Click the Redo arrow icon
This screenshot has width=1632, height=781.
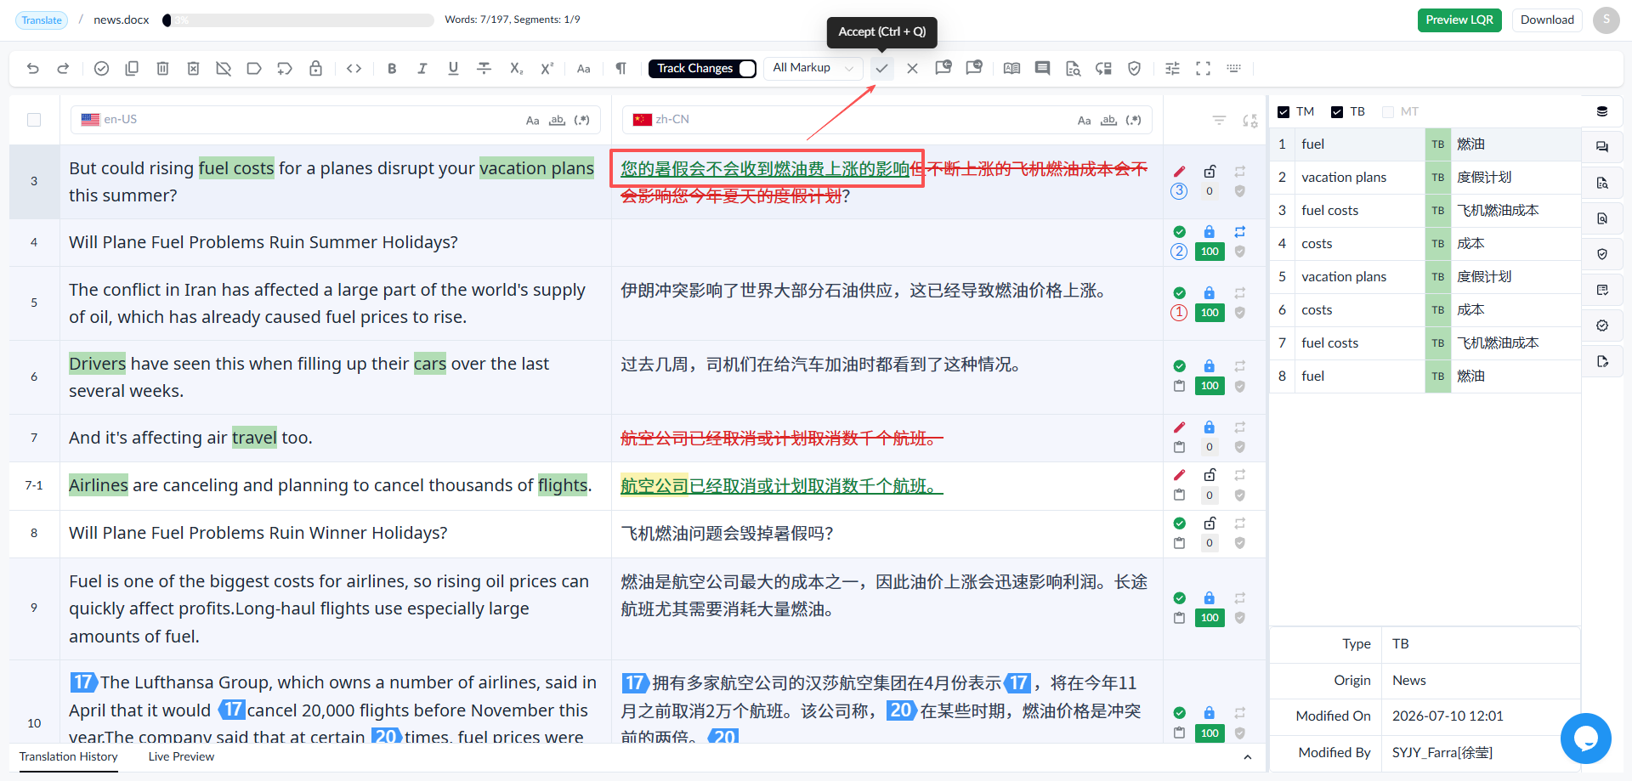(63, 69)
